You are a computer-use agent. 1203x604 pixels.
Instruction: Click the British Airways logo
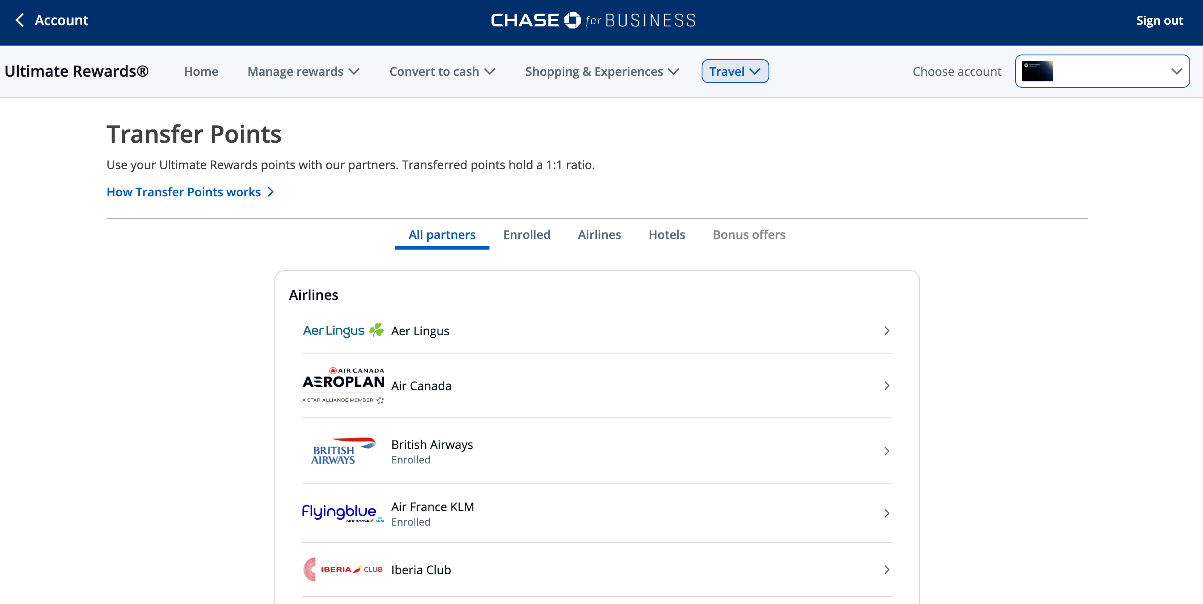click(x=343, y=450)
